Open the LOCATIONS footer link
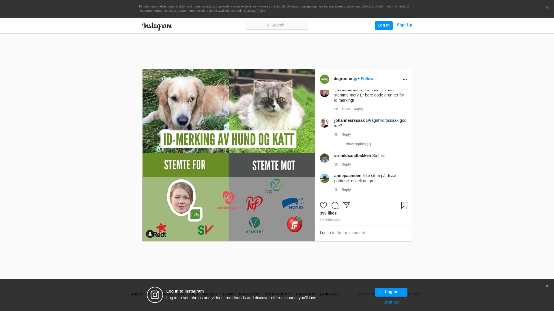The image size is (554, 311). click(x=249, y=295)
